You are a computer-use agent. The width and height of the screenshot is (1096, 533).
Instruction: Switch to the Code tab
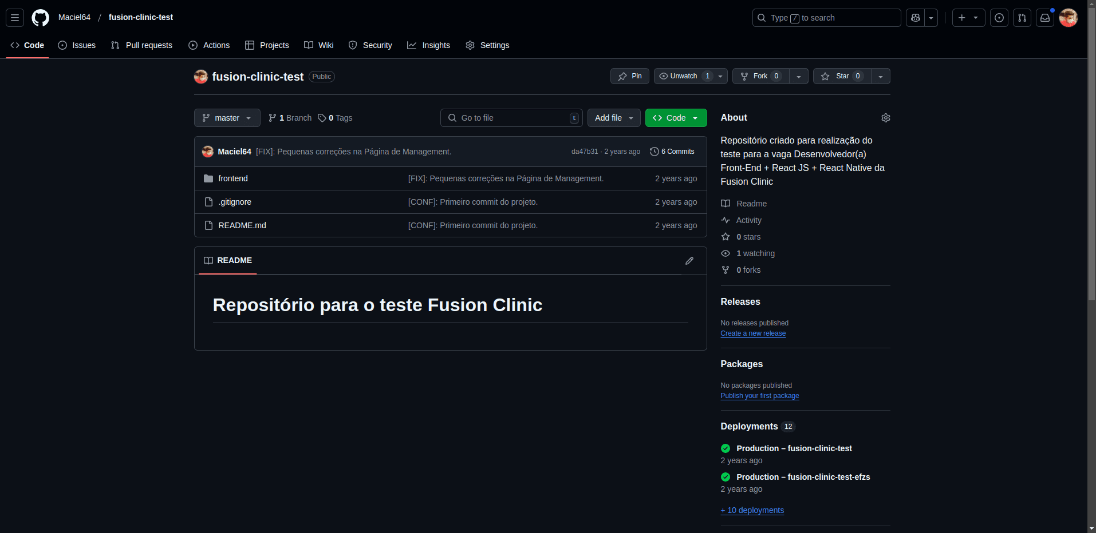[27, 45]
